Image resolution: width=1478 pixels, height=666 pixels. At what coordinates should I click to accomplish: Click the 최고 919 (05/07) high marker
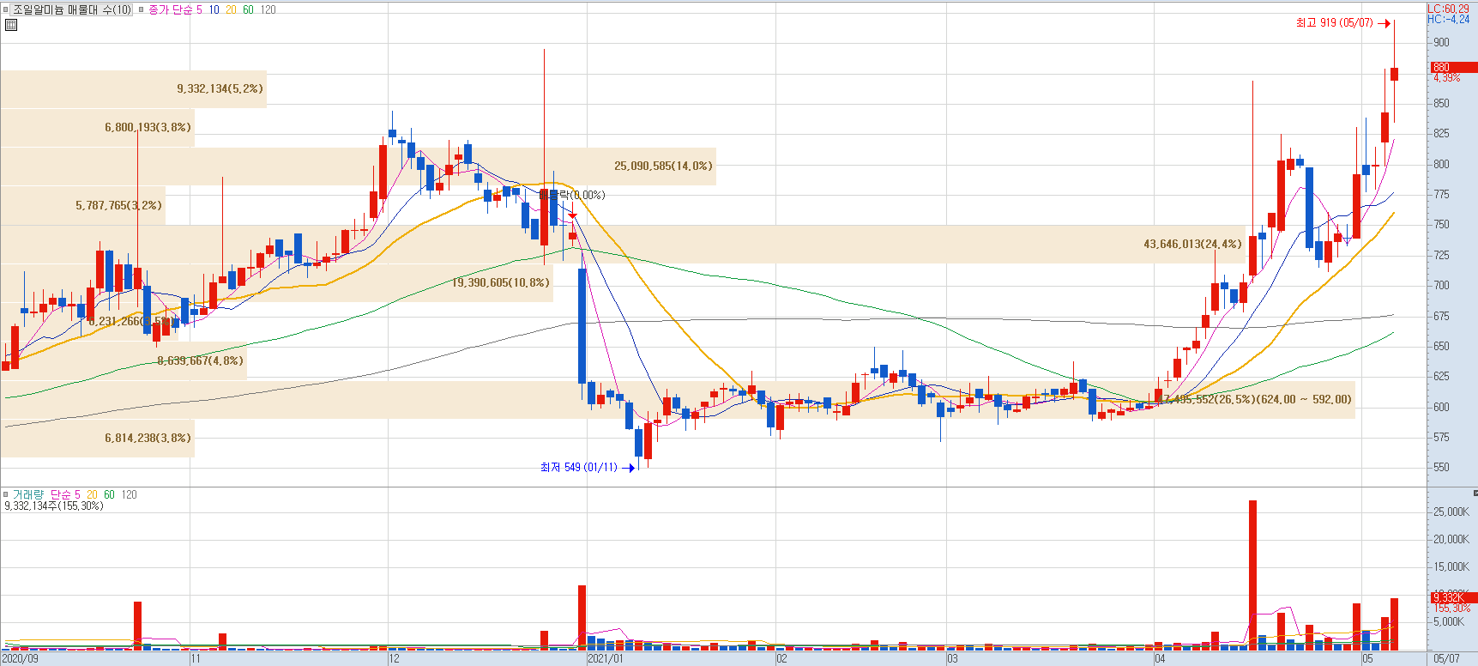pyautogui.click(x=1342, y=23)
